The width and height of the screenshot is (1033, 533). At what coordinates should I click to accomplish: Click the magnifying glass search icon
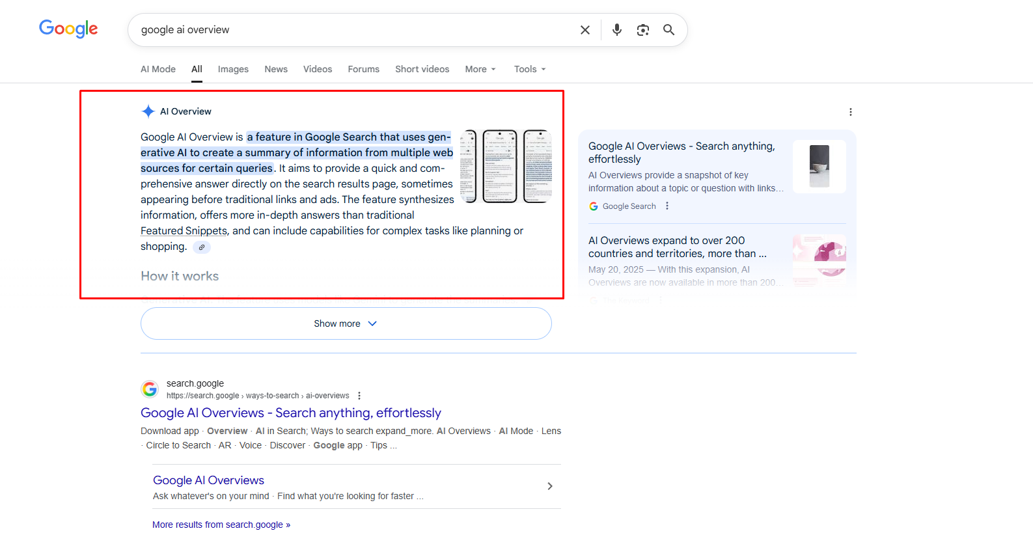point(668,30)
